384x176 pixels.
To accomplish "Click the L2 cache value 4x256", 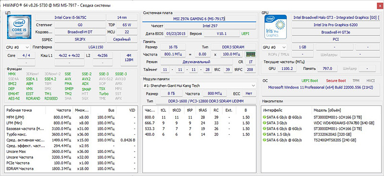I will click(x=103, y=56).
